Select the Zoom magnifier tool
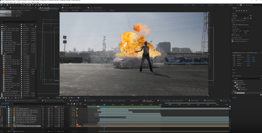Image resolution: width=262 pixels, height=133 pixels. click(x=10, y=5)
